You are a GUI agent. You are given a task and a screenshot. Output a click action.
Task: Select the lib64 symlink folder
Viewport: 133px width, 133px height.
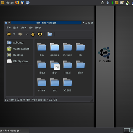tap(55, 67)
